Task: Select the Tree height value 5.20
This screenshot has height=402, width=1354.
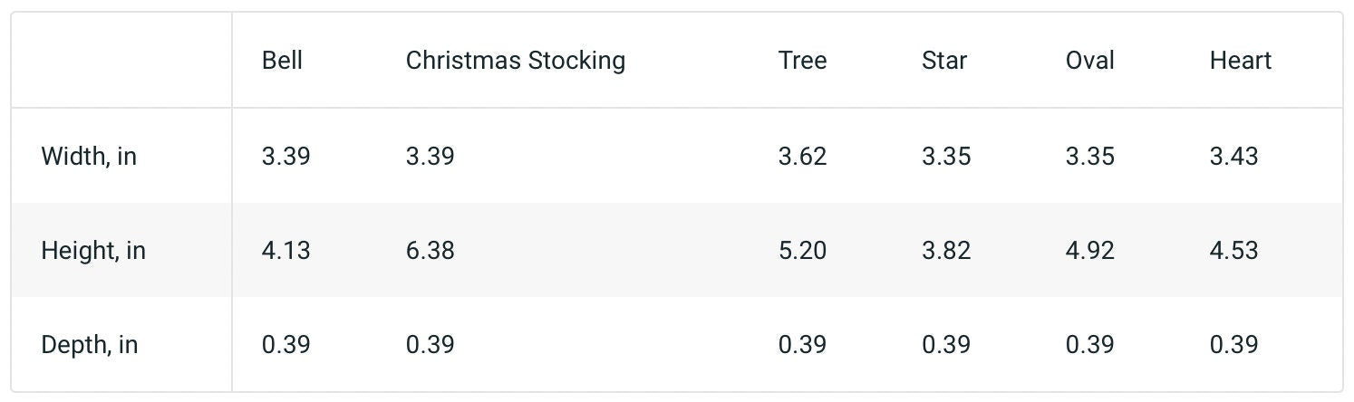Action: point(802,251)
